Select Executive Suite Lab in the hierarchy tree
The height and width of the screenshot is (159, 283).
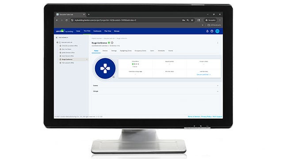67,42
